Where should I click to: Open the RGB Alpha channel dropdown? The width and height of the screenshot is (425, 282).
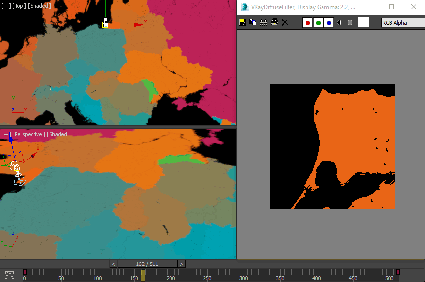tap(402, 22)
